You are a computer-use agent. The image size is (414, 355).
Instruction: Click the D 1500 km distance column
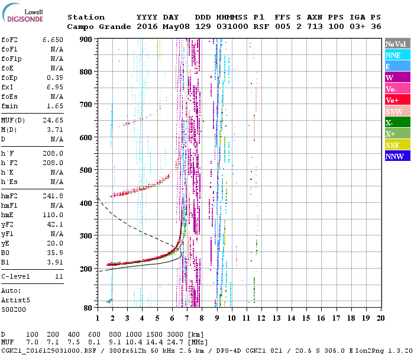click(x=154, y=335)
